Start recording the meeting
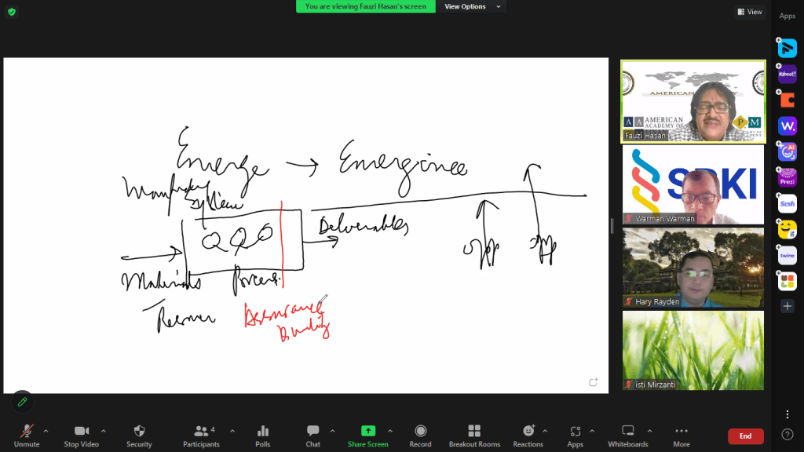Screen dimensions: 804x452 (x=420, y=436)
